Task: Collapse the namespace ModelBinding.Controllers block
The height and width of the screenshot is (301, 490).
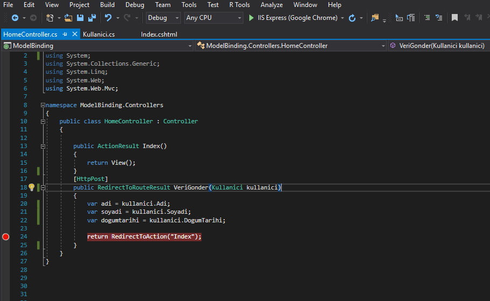Action: (43, 105)
